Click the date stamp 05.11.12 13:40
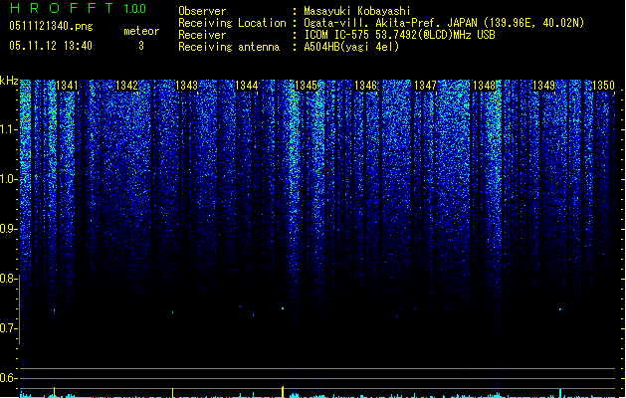The height and width of the screenshot is (398, 626). (x=51, y=46)
